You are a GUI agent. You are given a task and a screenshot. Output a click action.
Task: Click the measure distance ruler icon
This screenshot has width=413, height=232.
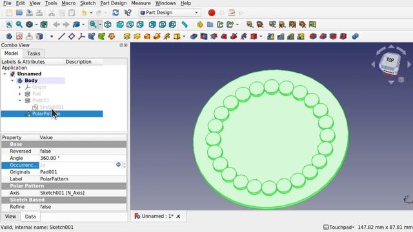(x=185, y=24)
